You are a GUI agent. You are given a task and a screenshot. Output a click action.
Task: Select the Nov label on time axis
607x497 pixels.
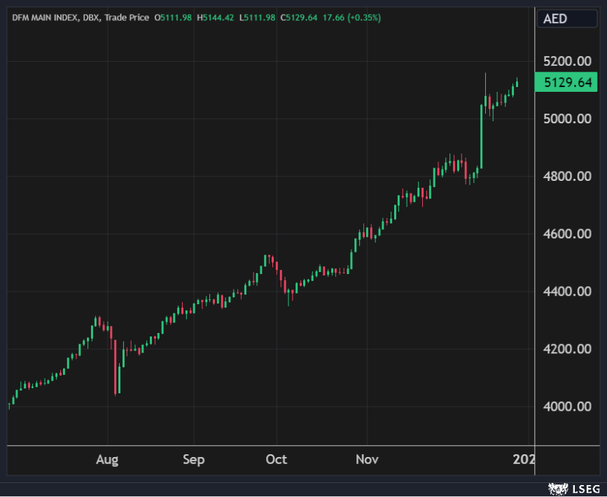click(x=367, y=460)
